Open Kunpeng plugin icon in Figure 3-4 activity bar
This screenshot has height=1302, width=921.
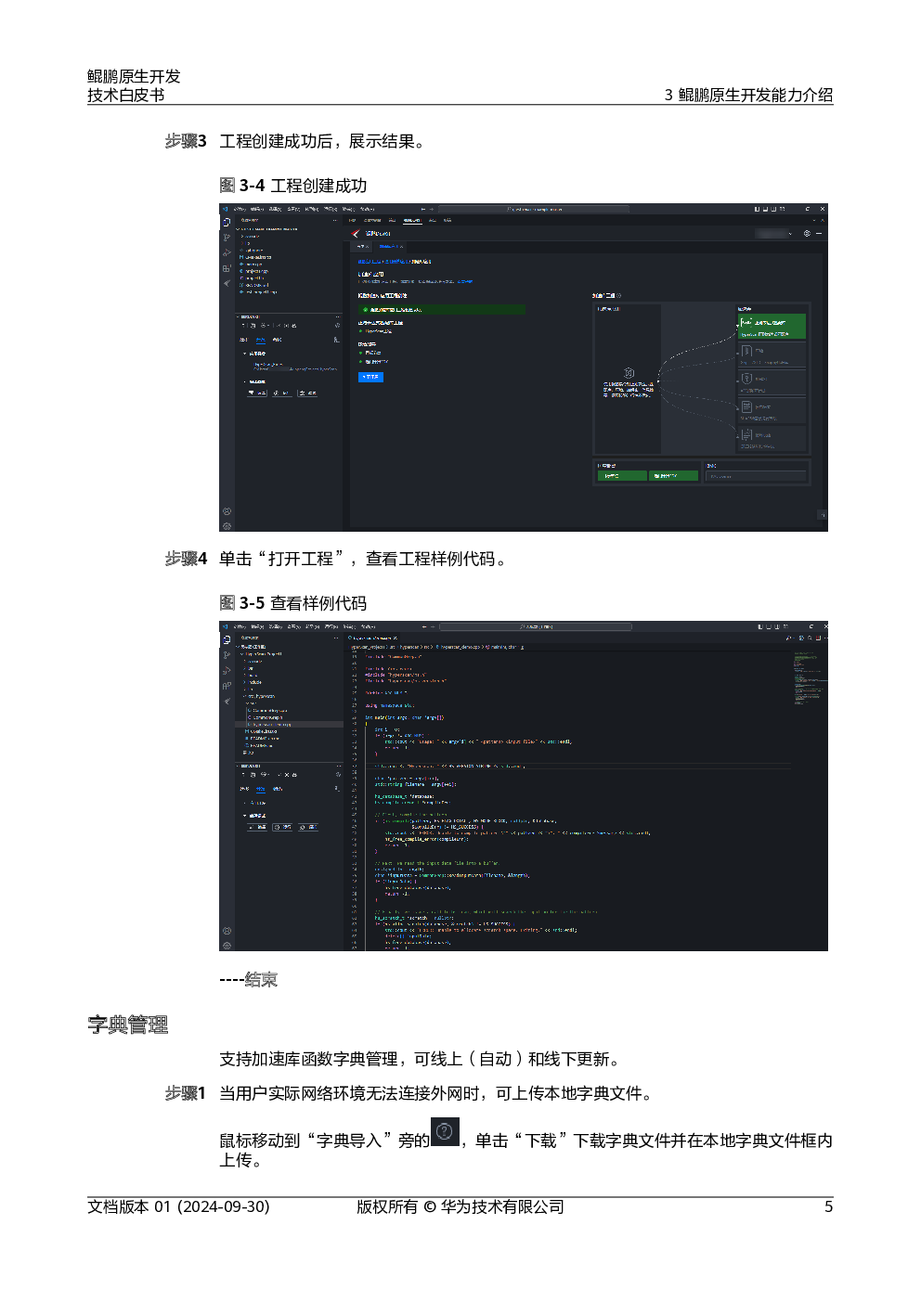[226, 283]
